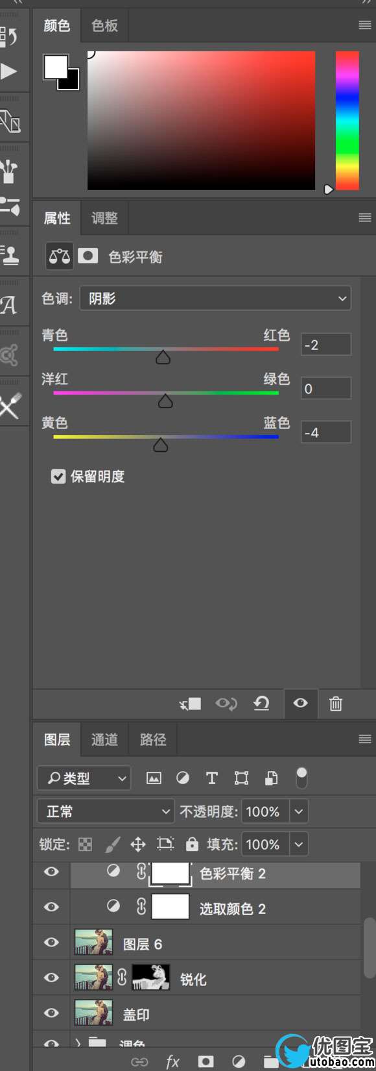
Task: Click the lock position move icon
Action: [138, 844]
